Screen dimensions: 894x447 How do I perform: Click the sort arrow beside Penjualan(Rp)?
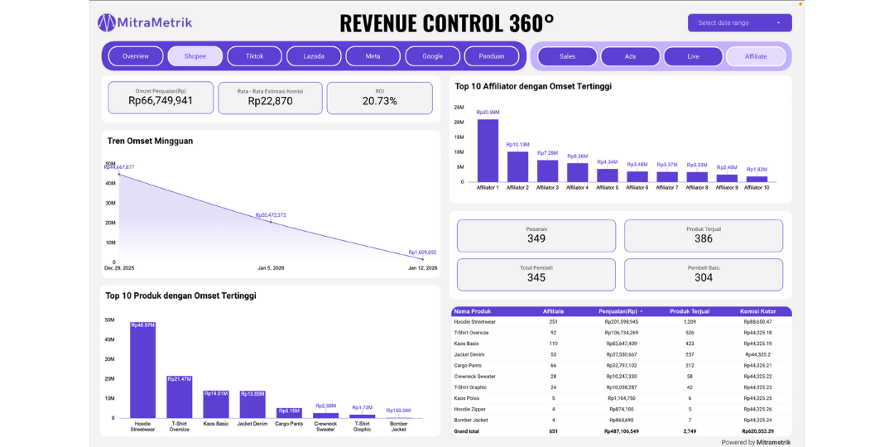point(641,311)
